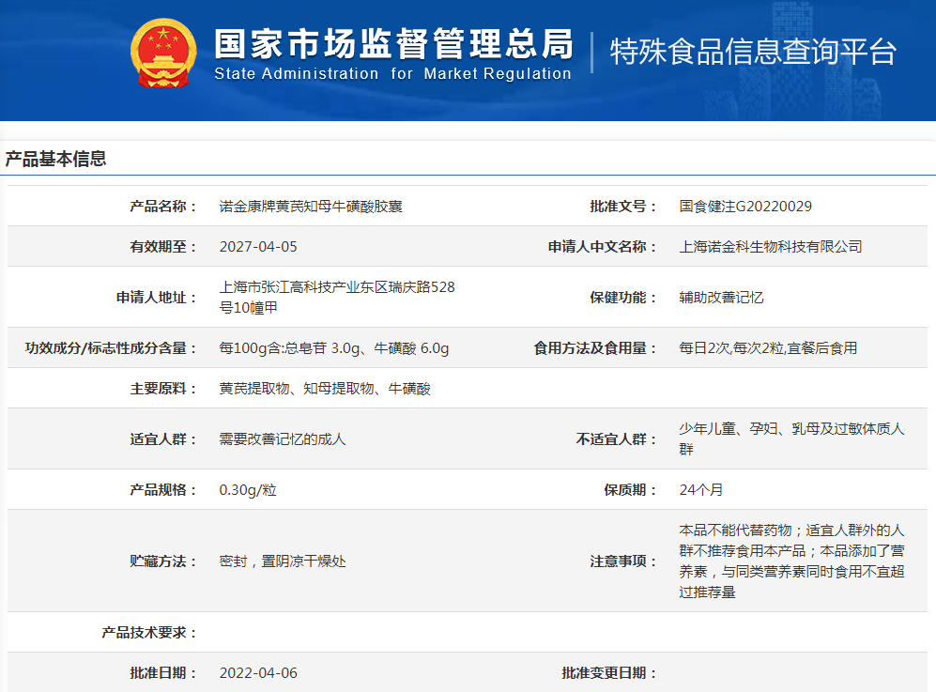The width and height of the screenshot is (936, 692).
Task: Click the 注意事项 label
Action: click(623, 561)
